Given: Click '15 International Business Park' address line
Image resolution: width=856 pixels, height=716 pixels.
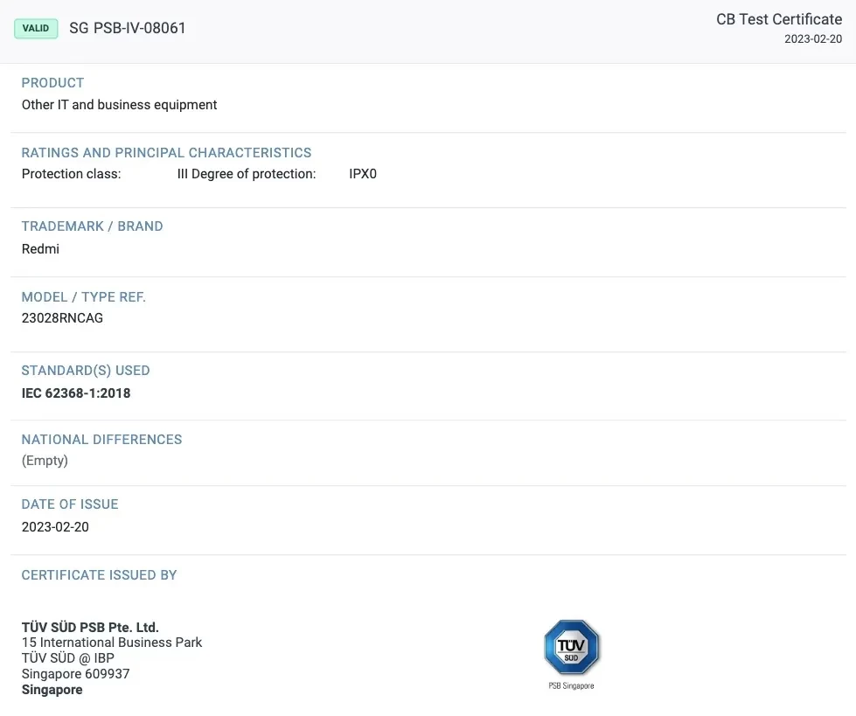Looking at the screenshot, I should (x=112, y=643).
